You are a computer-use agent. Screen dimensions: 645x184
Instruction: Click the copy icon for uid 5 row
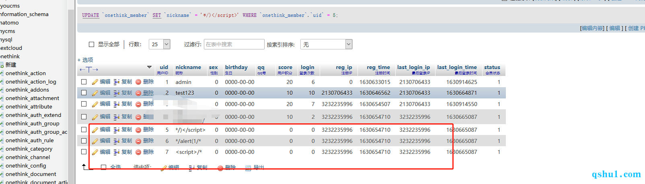point(117,130)
